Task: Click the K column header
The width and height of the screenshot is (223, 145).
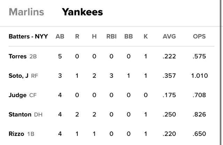Action: click(146, 37)
